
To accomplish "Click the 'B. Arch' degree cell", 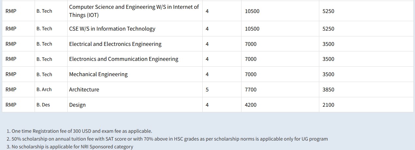I will pyautogui.click(x=44, y=89).
